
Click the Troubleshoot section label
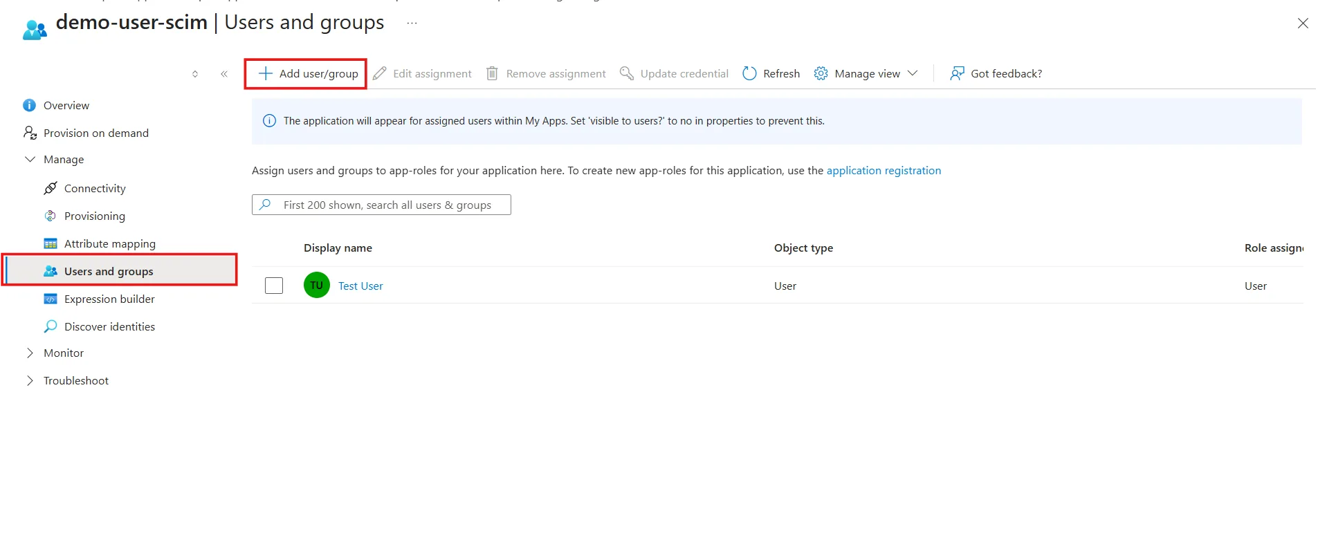click(x=76, y=380)
